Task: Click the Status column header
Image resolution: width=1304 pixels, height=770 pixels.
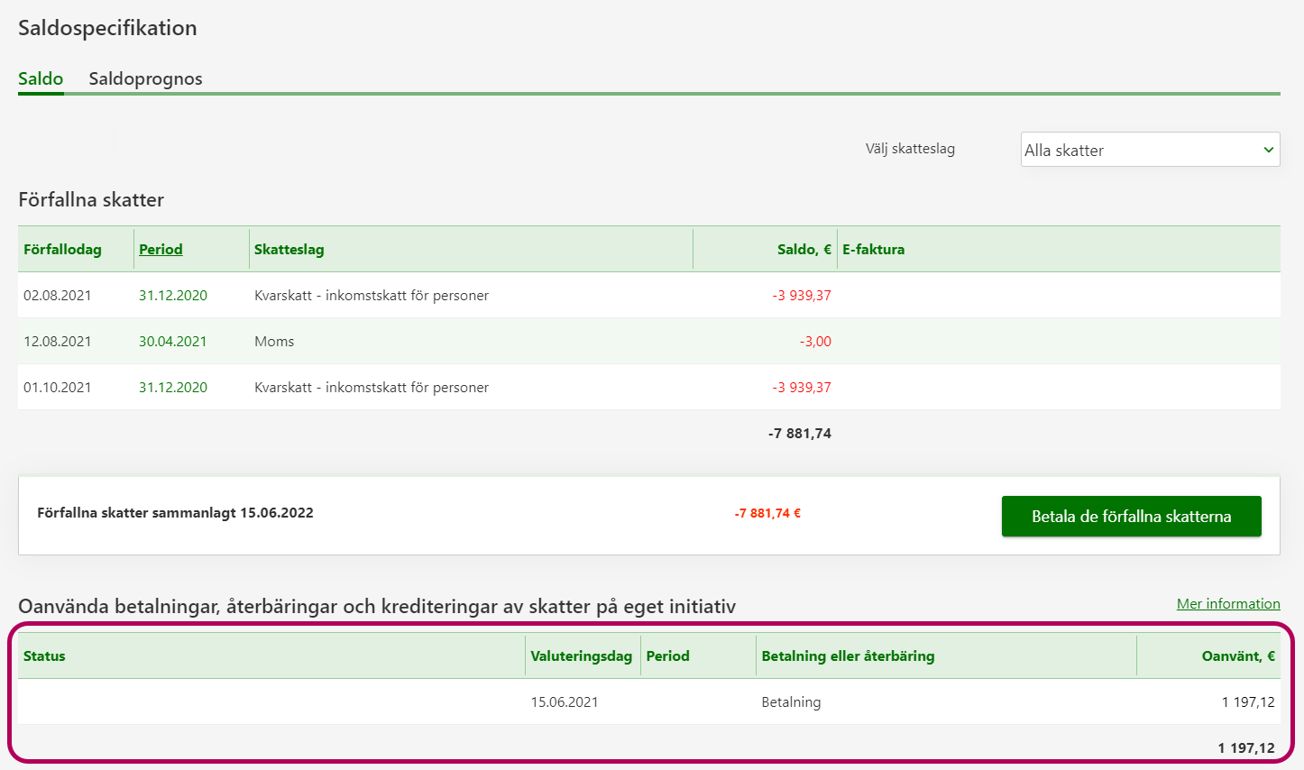Action: click(x=44, y=655)
